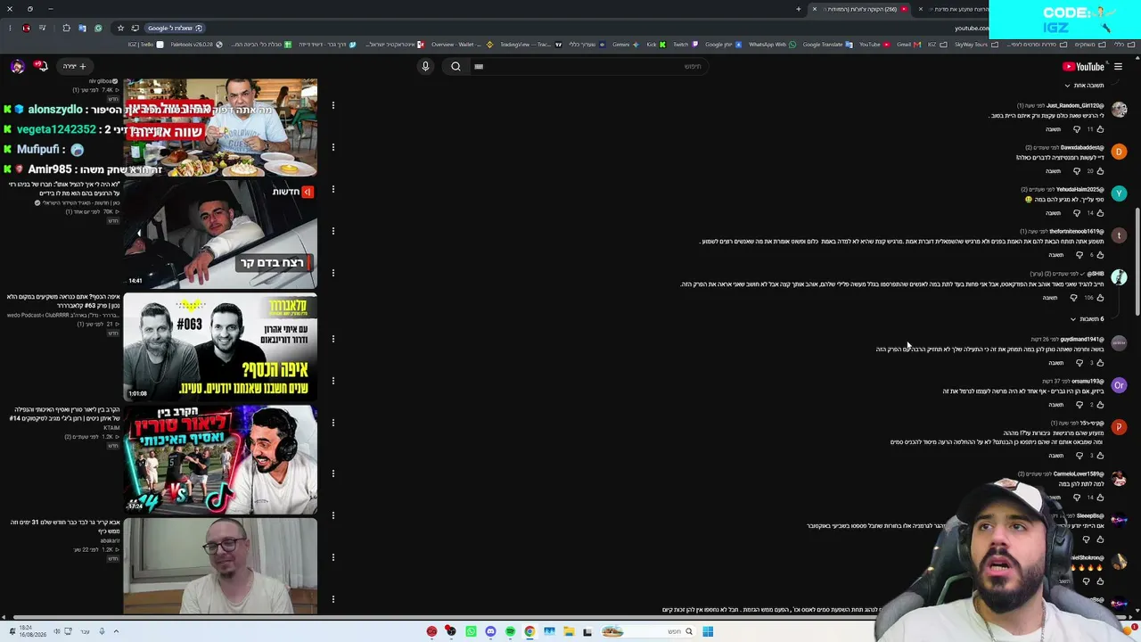Open guydimand1941's avatar

tap(1119, 343)
